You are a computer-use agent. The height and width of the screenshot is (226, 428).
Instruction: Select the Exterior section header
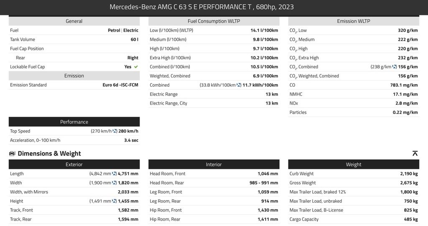[x=74, y=164]
